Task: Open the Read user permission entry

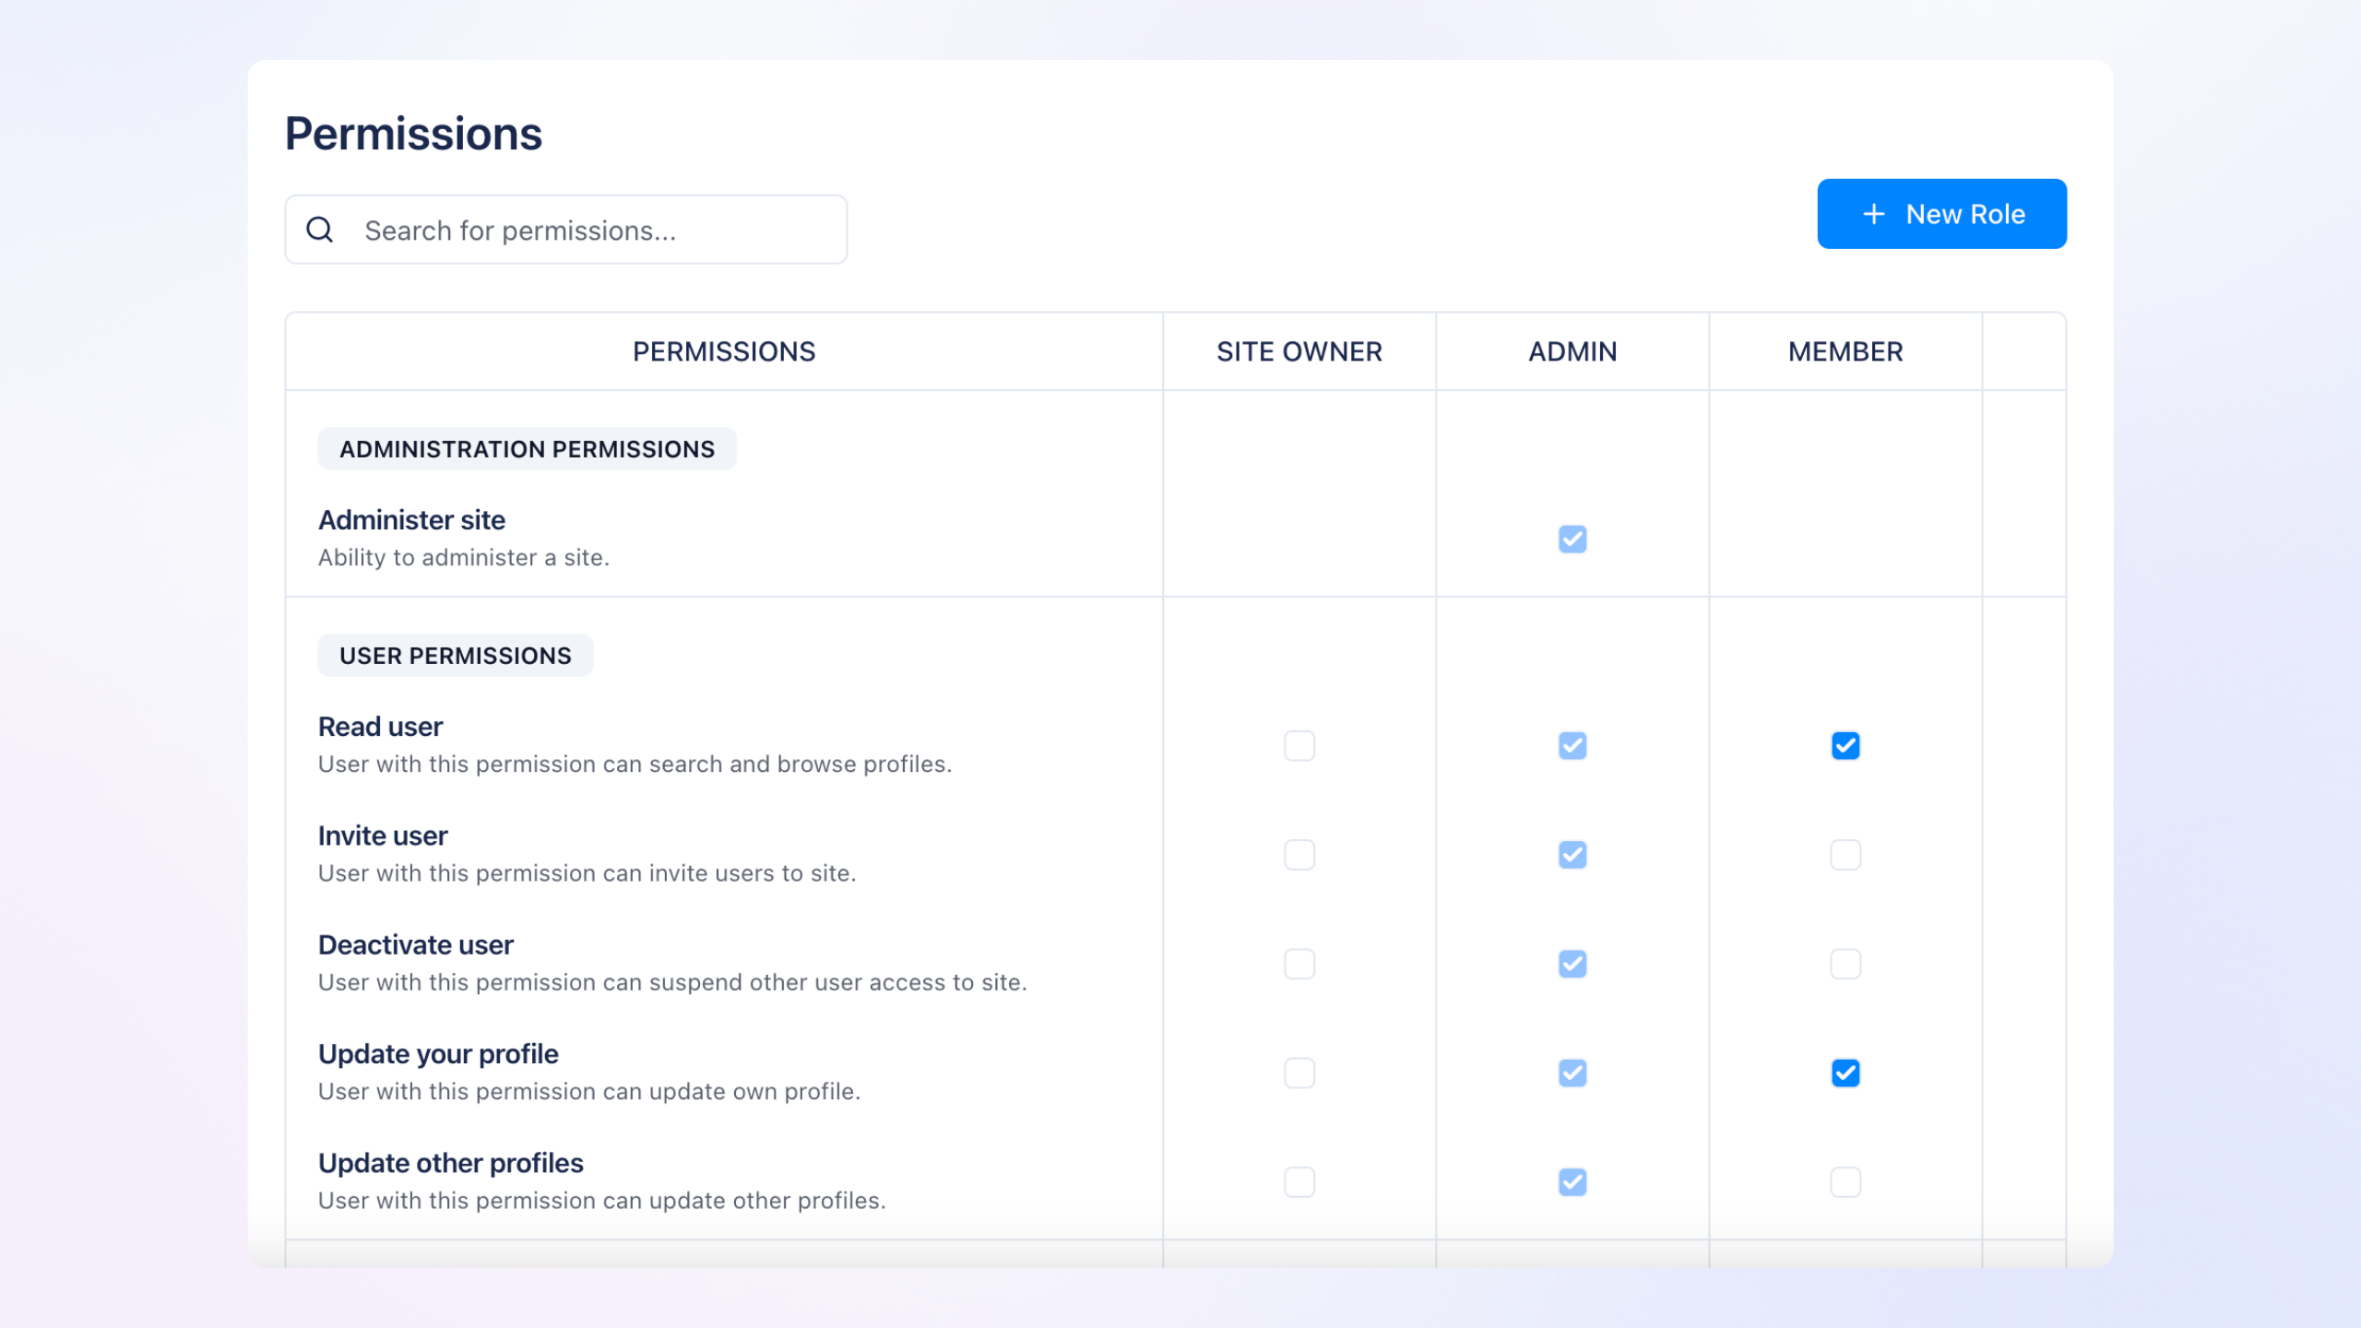Action: point(380,726)
